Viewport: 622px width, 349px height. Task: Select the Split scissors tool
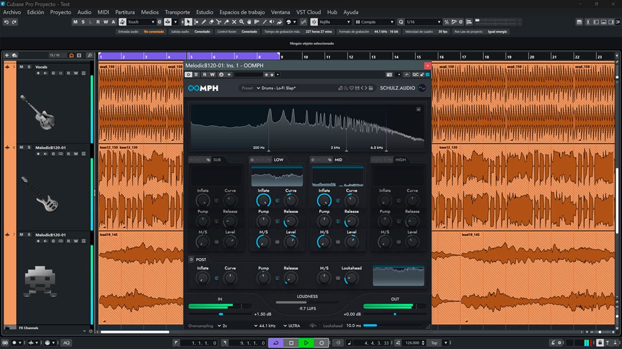coord(219,22)
